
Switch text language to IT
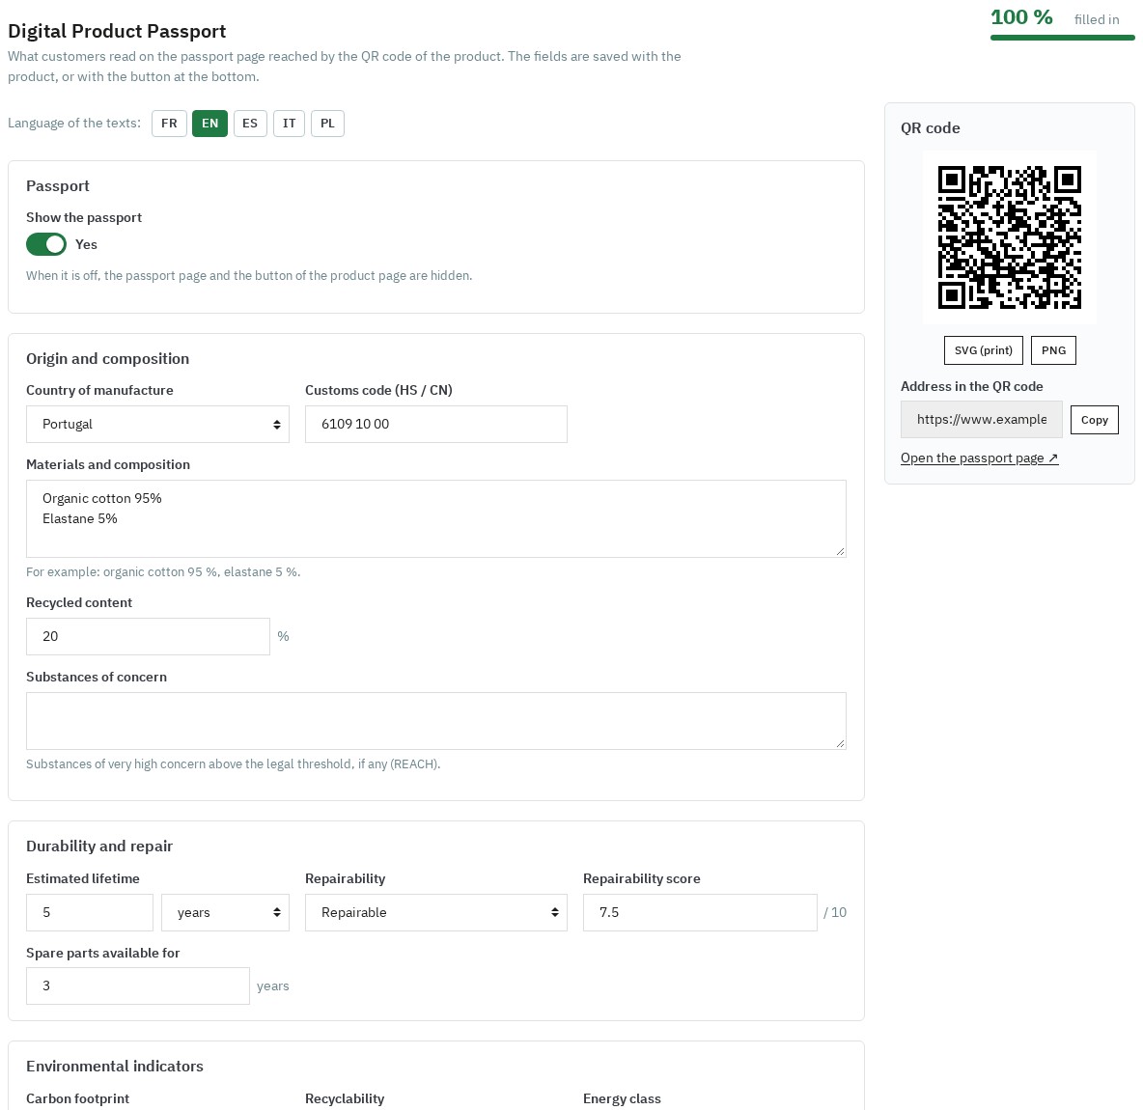(x=289, y=124)
